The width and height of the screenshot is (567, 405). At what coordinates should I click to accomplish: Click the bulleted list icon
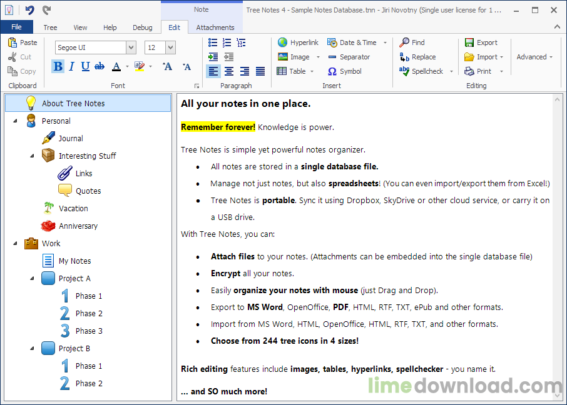213,42
